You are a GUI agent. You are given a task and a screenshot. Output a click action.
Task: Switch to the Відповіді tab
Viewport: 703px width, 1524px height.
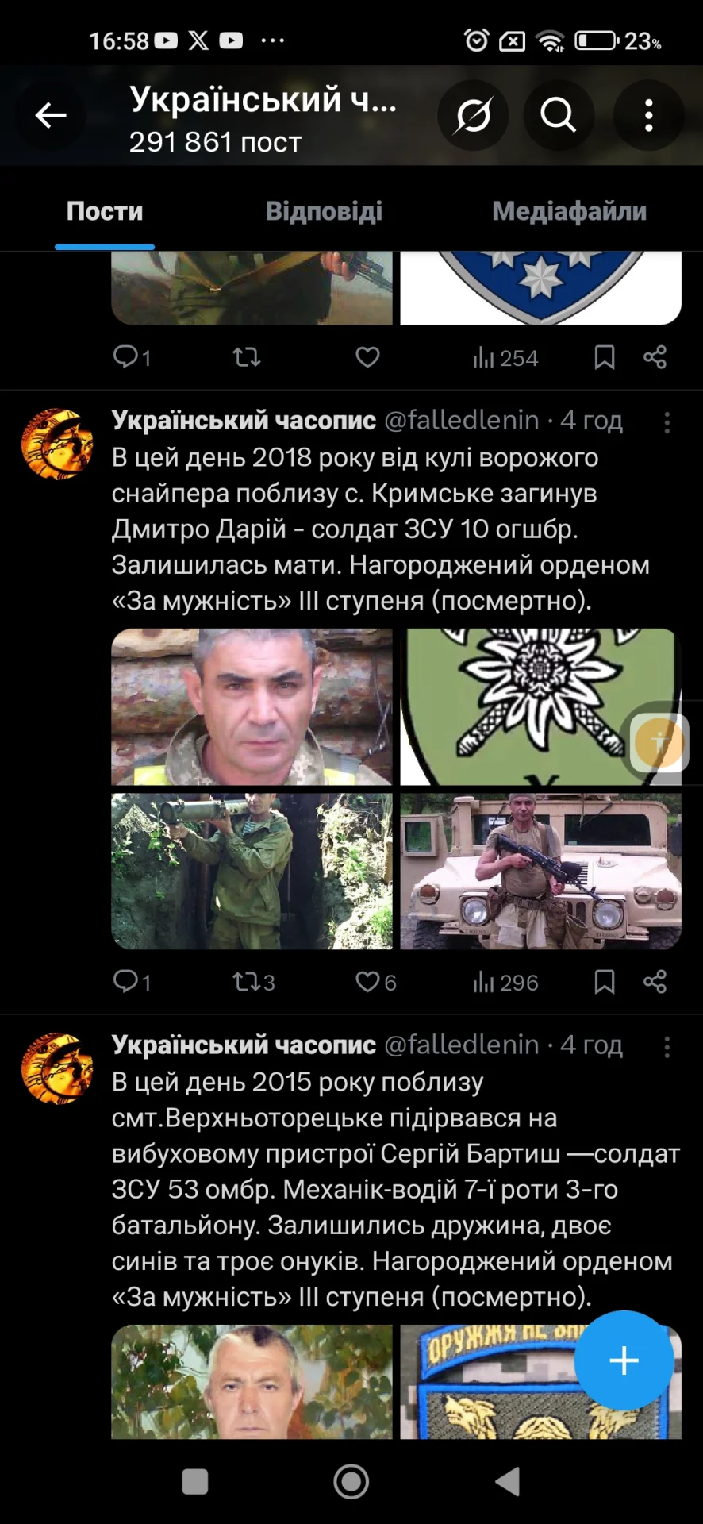(x=324, y=211)
